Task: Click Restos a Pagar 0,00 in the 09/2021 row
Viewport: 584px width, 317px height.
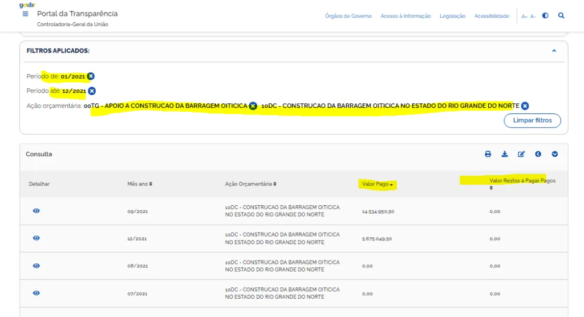Action: (495, 212)
